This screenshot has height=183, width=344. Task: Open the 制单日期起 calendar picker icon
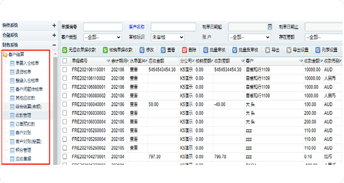(270, 27)
